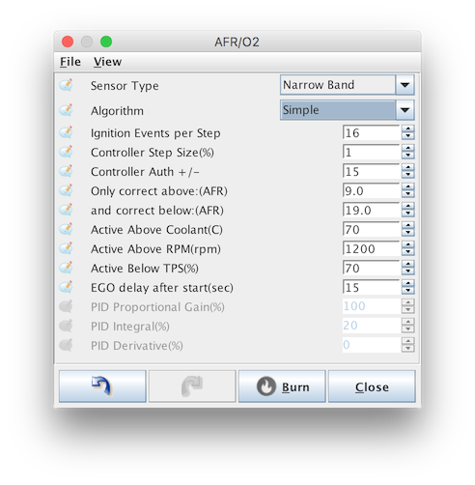Click the EGO delay after start field
475x485 pixels.
click(372, 287)
